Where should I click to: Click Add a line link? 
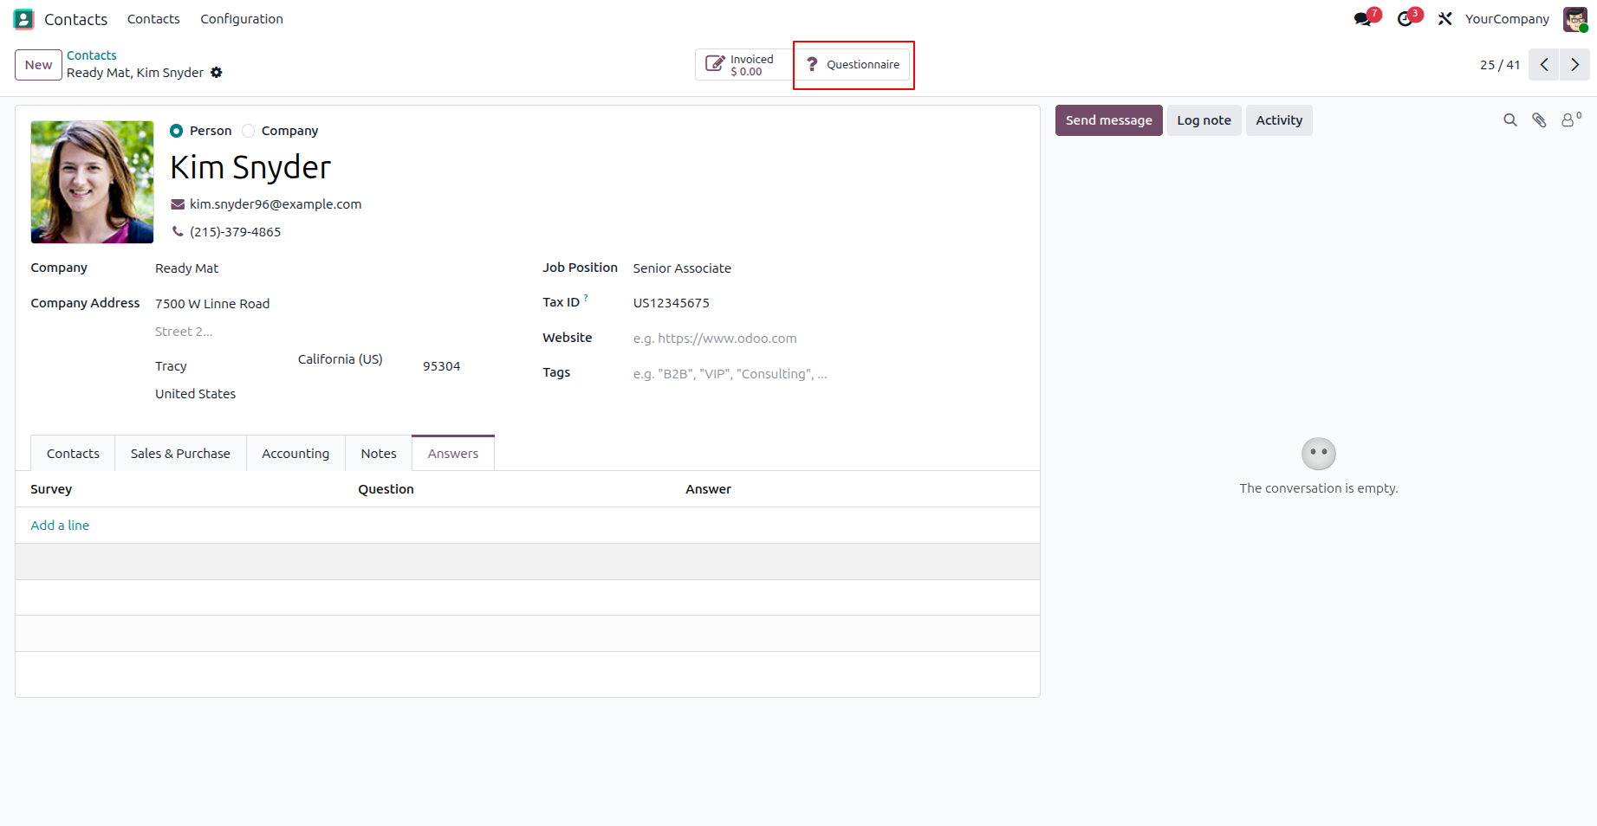[60, 526]
